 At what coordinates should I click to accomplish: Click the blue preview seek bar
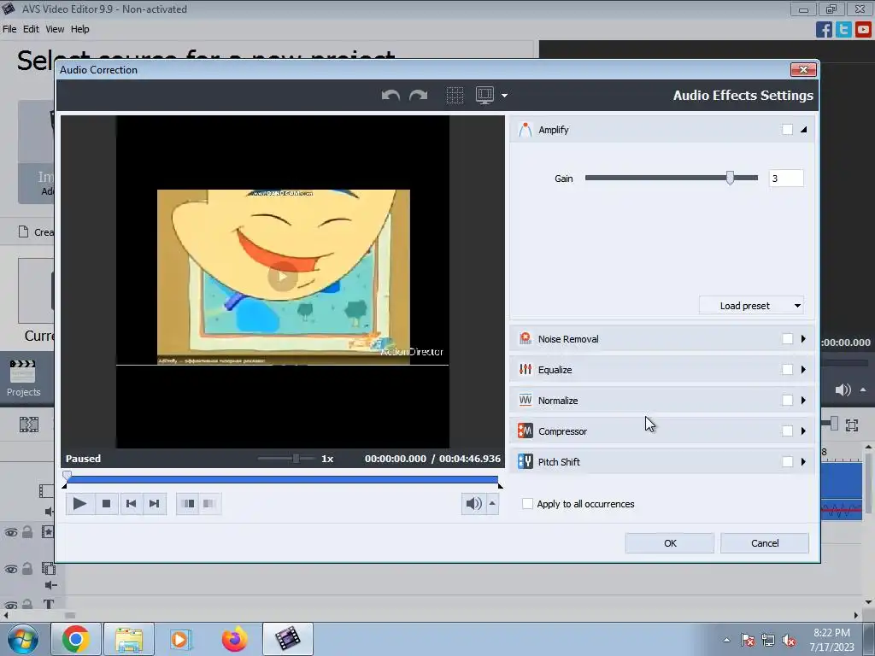tap(282, 479)
